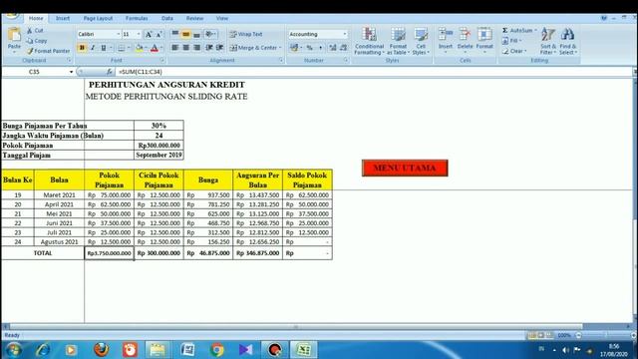638x359 pixels.
Task: Open the Accounting number format dropdown
Action: pyautogui.click(x=345, y=34)
